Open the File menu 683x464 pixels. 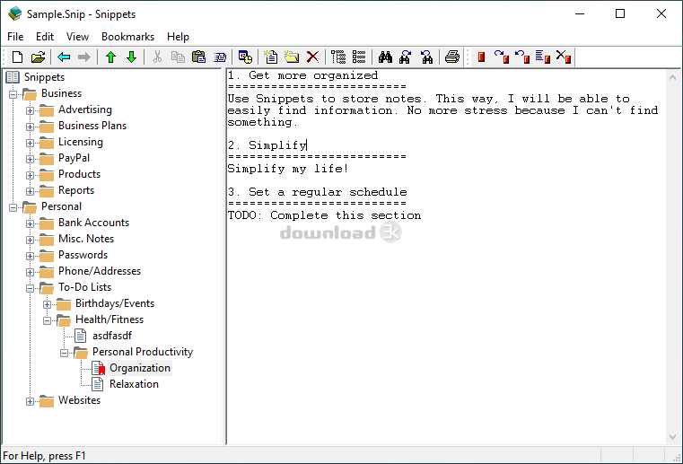(x=15, y=37)
